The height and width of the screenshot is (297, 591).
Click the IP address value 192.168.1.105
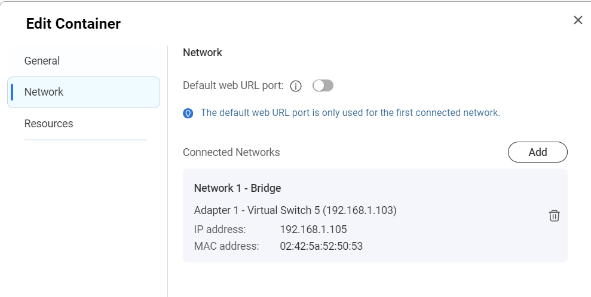[x=313, y=229]
